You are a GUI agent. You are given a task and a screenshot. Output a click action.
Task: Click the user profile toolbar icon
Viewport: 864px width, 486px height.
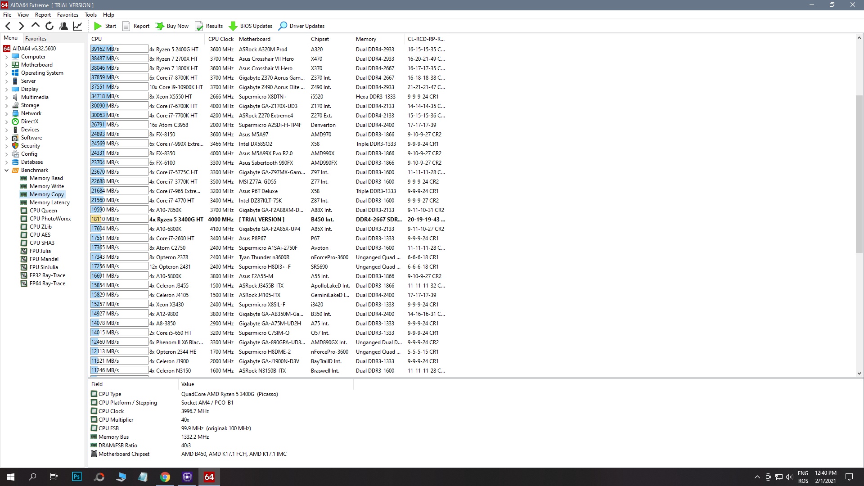(63, 26)
